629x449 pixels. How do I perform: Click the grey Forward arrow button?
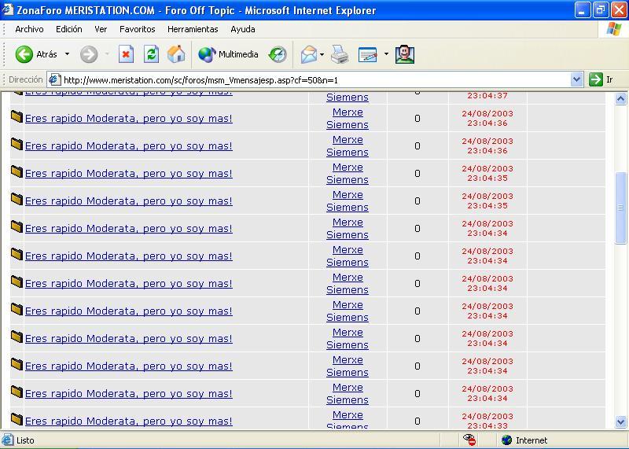tap(89, 54)
